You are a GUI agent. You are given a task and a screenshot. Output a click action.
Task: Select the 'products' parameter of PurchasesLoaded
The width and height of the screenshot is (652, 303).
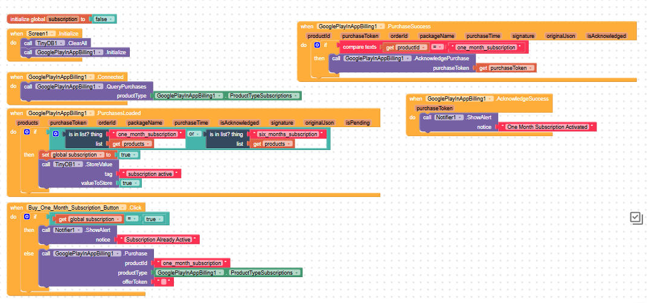[x=27, y=123]
